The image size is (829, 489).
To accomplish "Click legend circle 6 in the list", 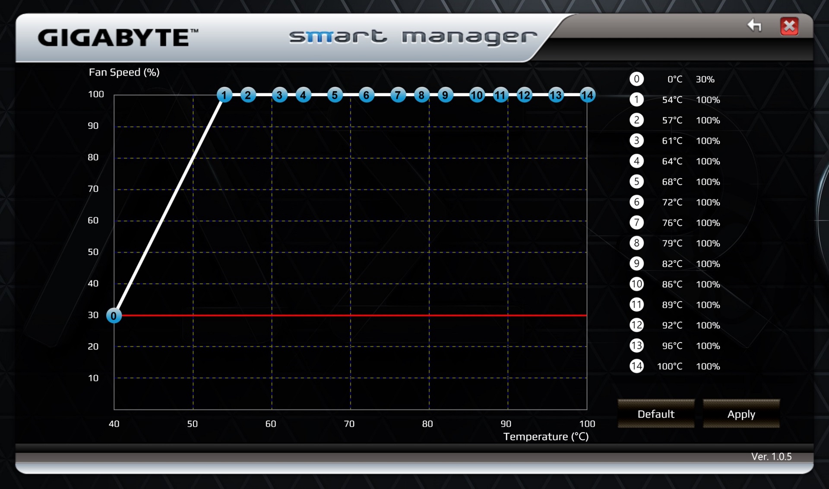I will (x=636, y=202).
